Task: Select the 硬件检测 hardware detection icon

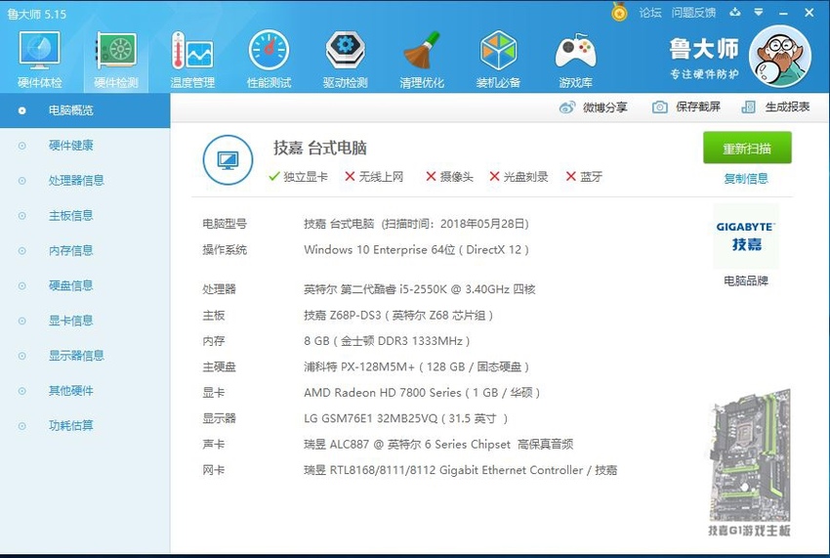Action: (116, 59)
